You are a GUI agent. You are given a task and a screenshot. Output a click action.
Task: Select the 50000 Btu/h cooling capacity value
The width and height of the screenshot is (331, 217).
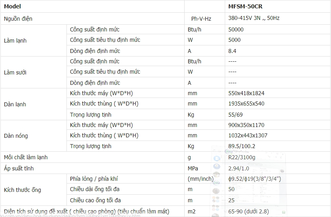[236, 29]
